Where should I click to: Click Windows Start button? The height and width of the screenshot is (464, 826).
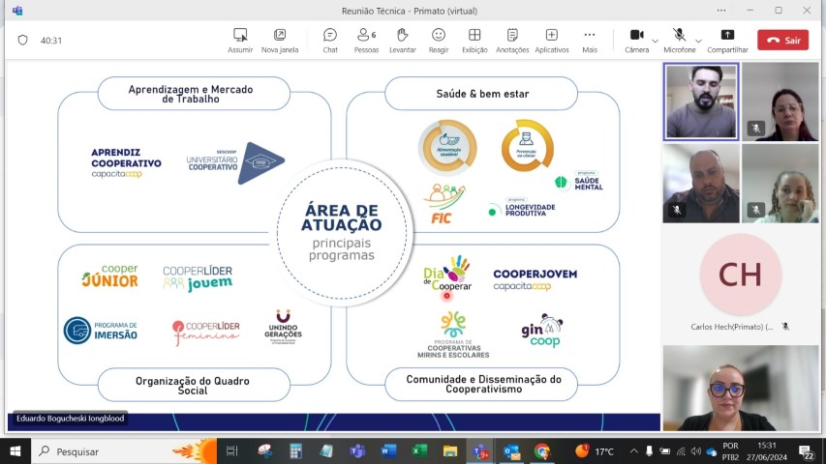(15, 451)
